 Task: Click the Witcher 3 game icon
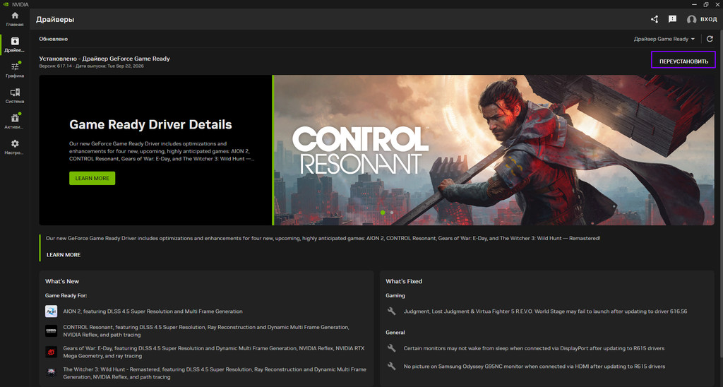coord(51,373)
